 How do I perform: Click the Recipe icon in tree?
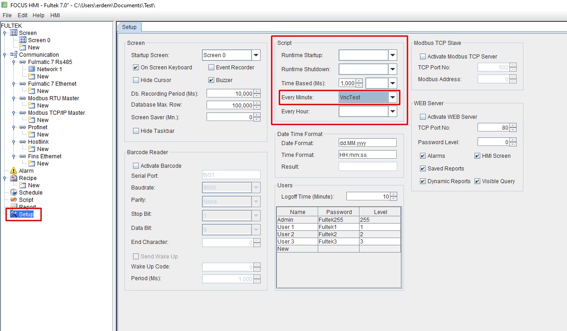coord(14,178)
